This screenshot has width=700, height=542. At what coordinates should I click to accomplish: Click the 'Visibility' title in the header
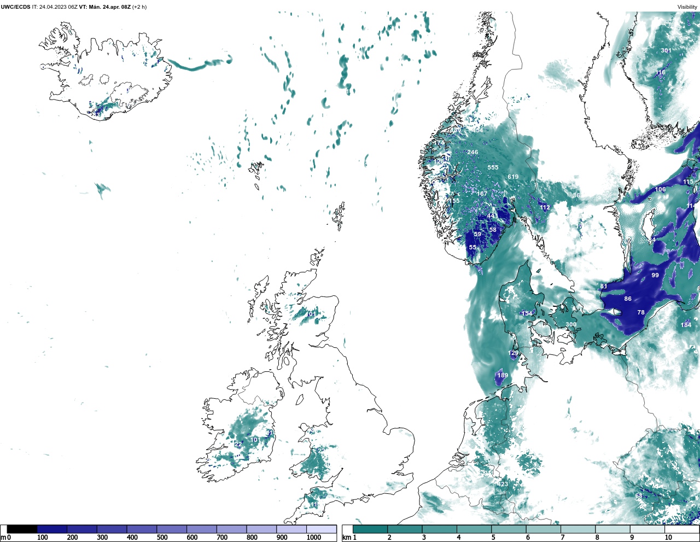pyautogui.click(x=687, y=7)
